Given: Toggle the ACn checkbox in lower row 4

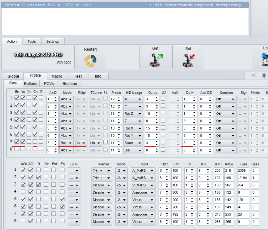Looking at the screenshot, I should tap(23, 192).
